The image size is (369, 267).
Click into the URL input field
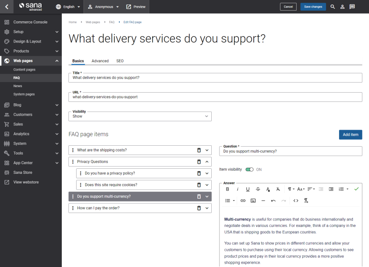[215, 97]
